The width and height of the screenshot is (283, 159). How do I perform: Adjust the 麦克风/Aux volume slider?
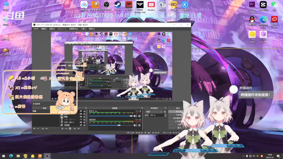pyautogui.click(x=111, y=116)
